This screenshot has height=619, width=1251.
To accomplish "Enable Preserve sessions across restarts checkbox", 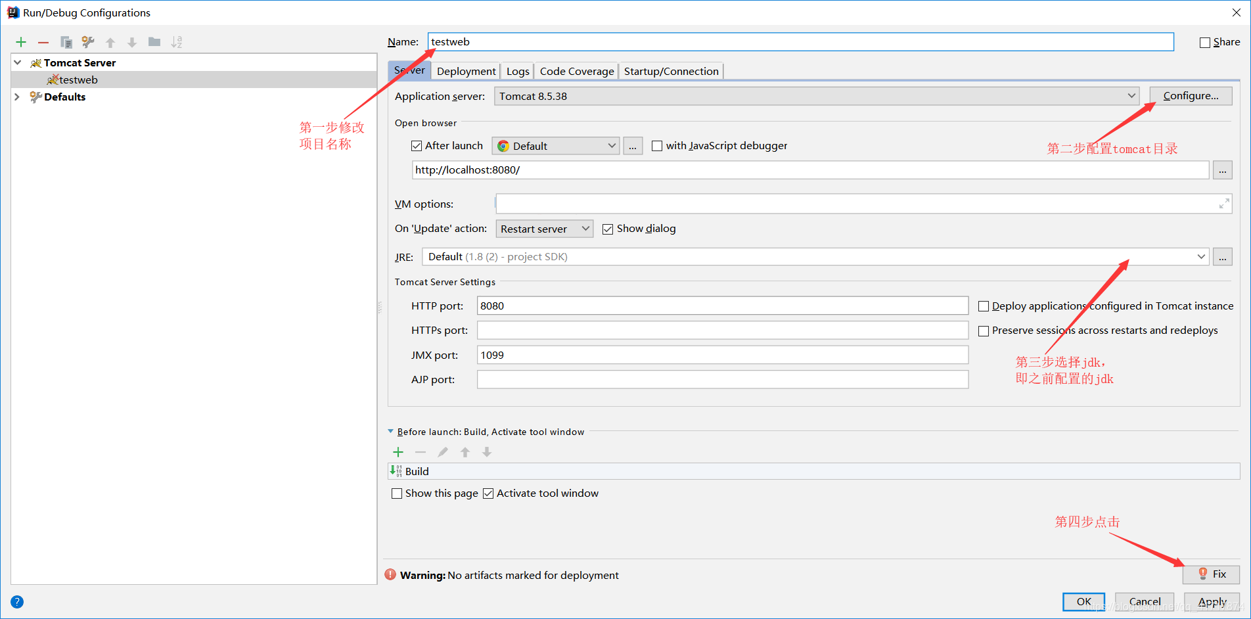I will tap(984, 331).
